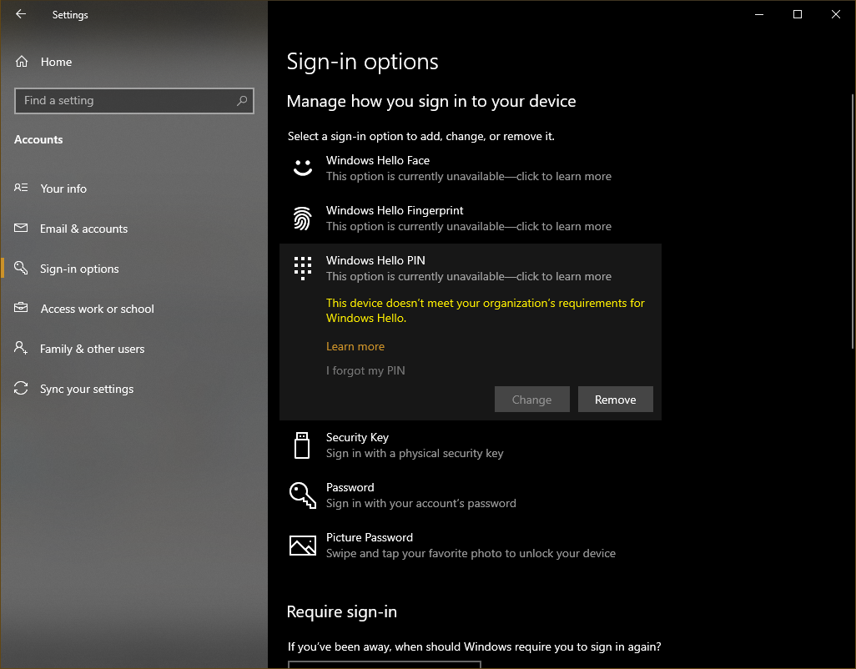Click the Access work or school icon
Screen dimensions: 856x669
pos(21,308)
